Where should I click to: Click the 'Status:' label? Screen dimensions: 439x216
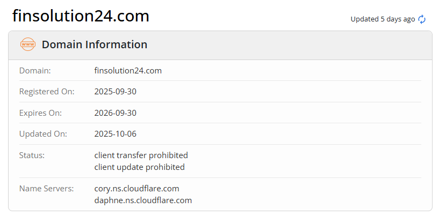[x=32, y=155]
